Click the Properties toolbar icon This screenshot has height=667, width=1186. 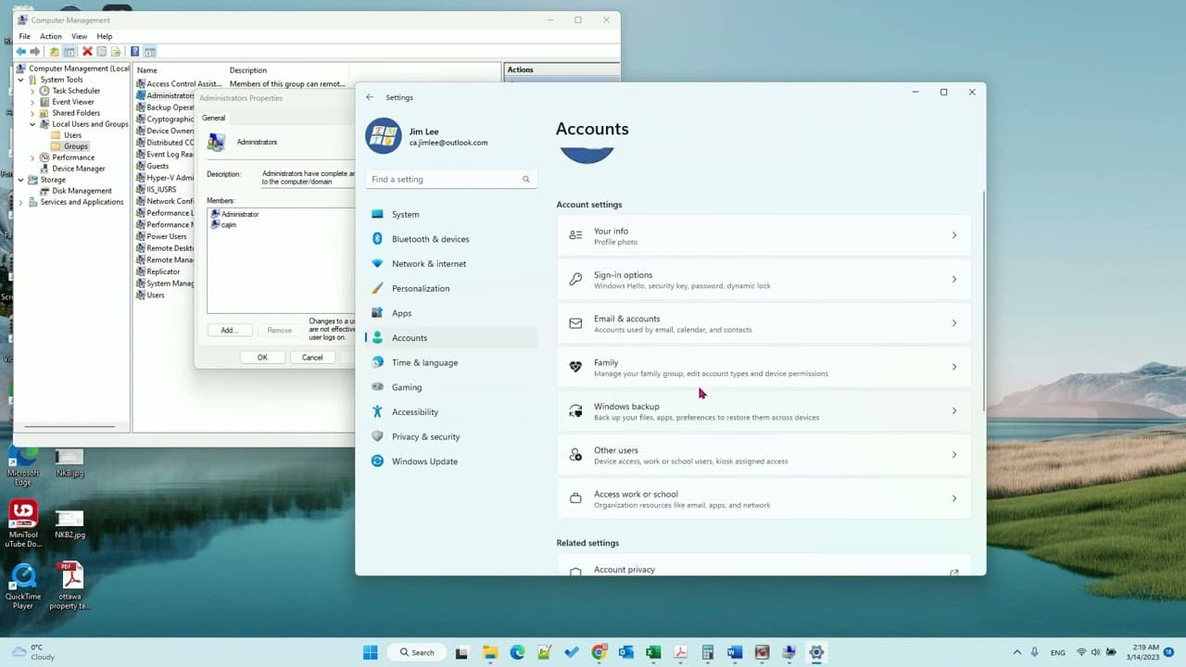102,52
